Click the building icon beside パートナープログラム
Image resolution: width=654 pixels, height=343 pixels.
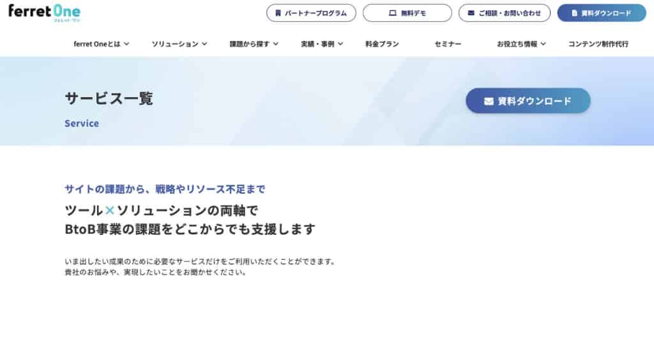[x=278, y=13]
